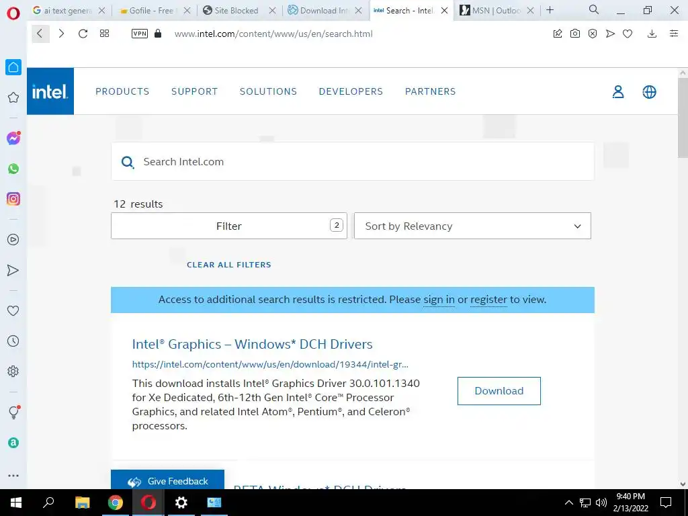Show hidden tray icons chevron
688x516 pixels.
click(x=568, y=503)
